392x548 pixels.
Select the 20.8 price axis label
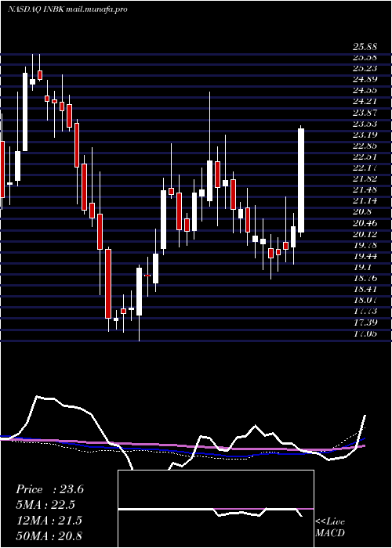point(362,212)
